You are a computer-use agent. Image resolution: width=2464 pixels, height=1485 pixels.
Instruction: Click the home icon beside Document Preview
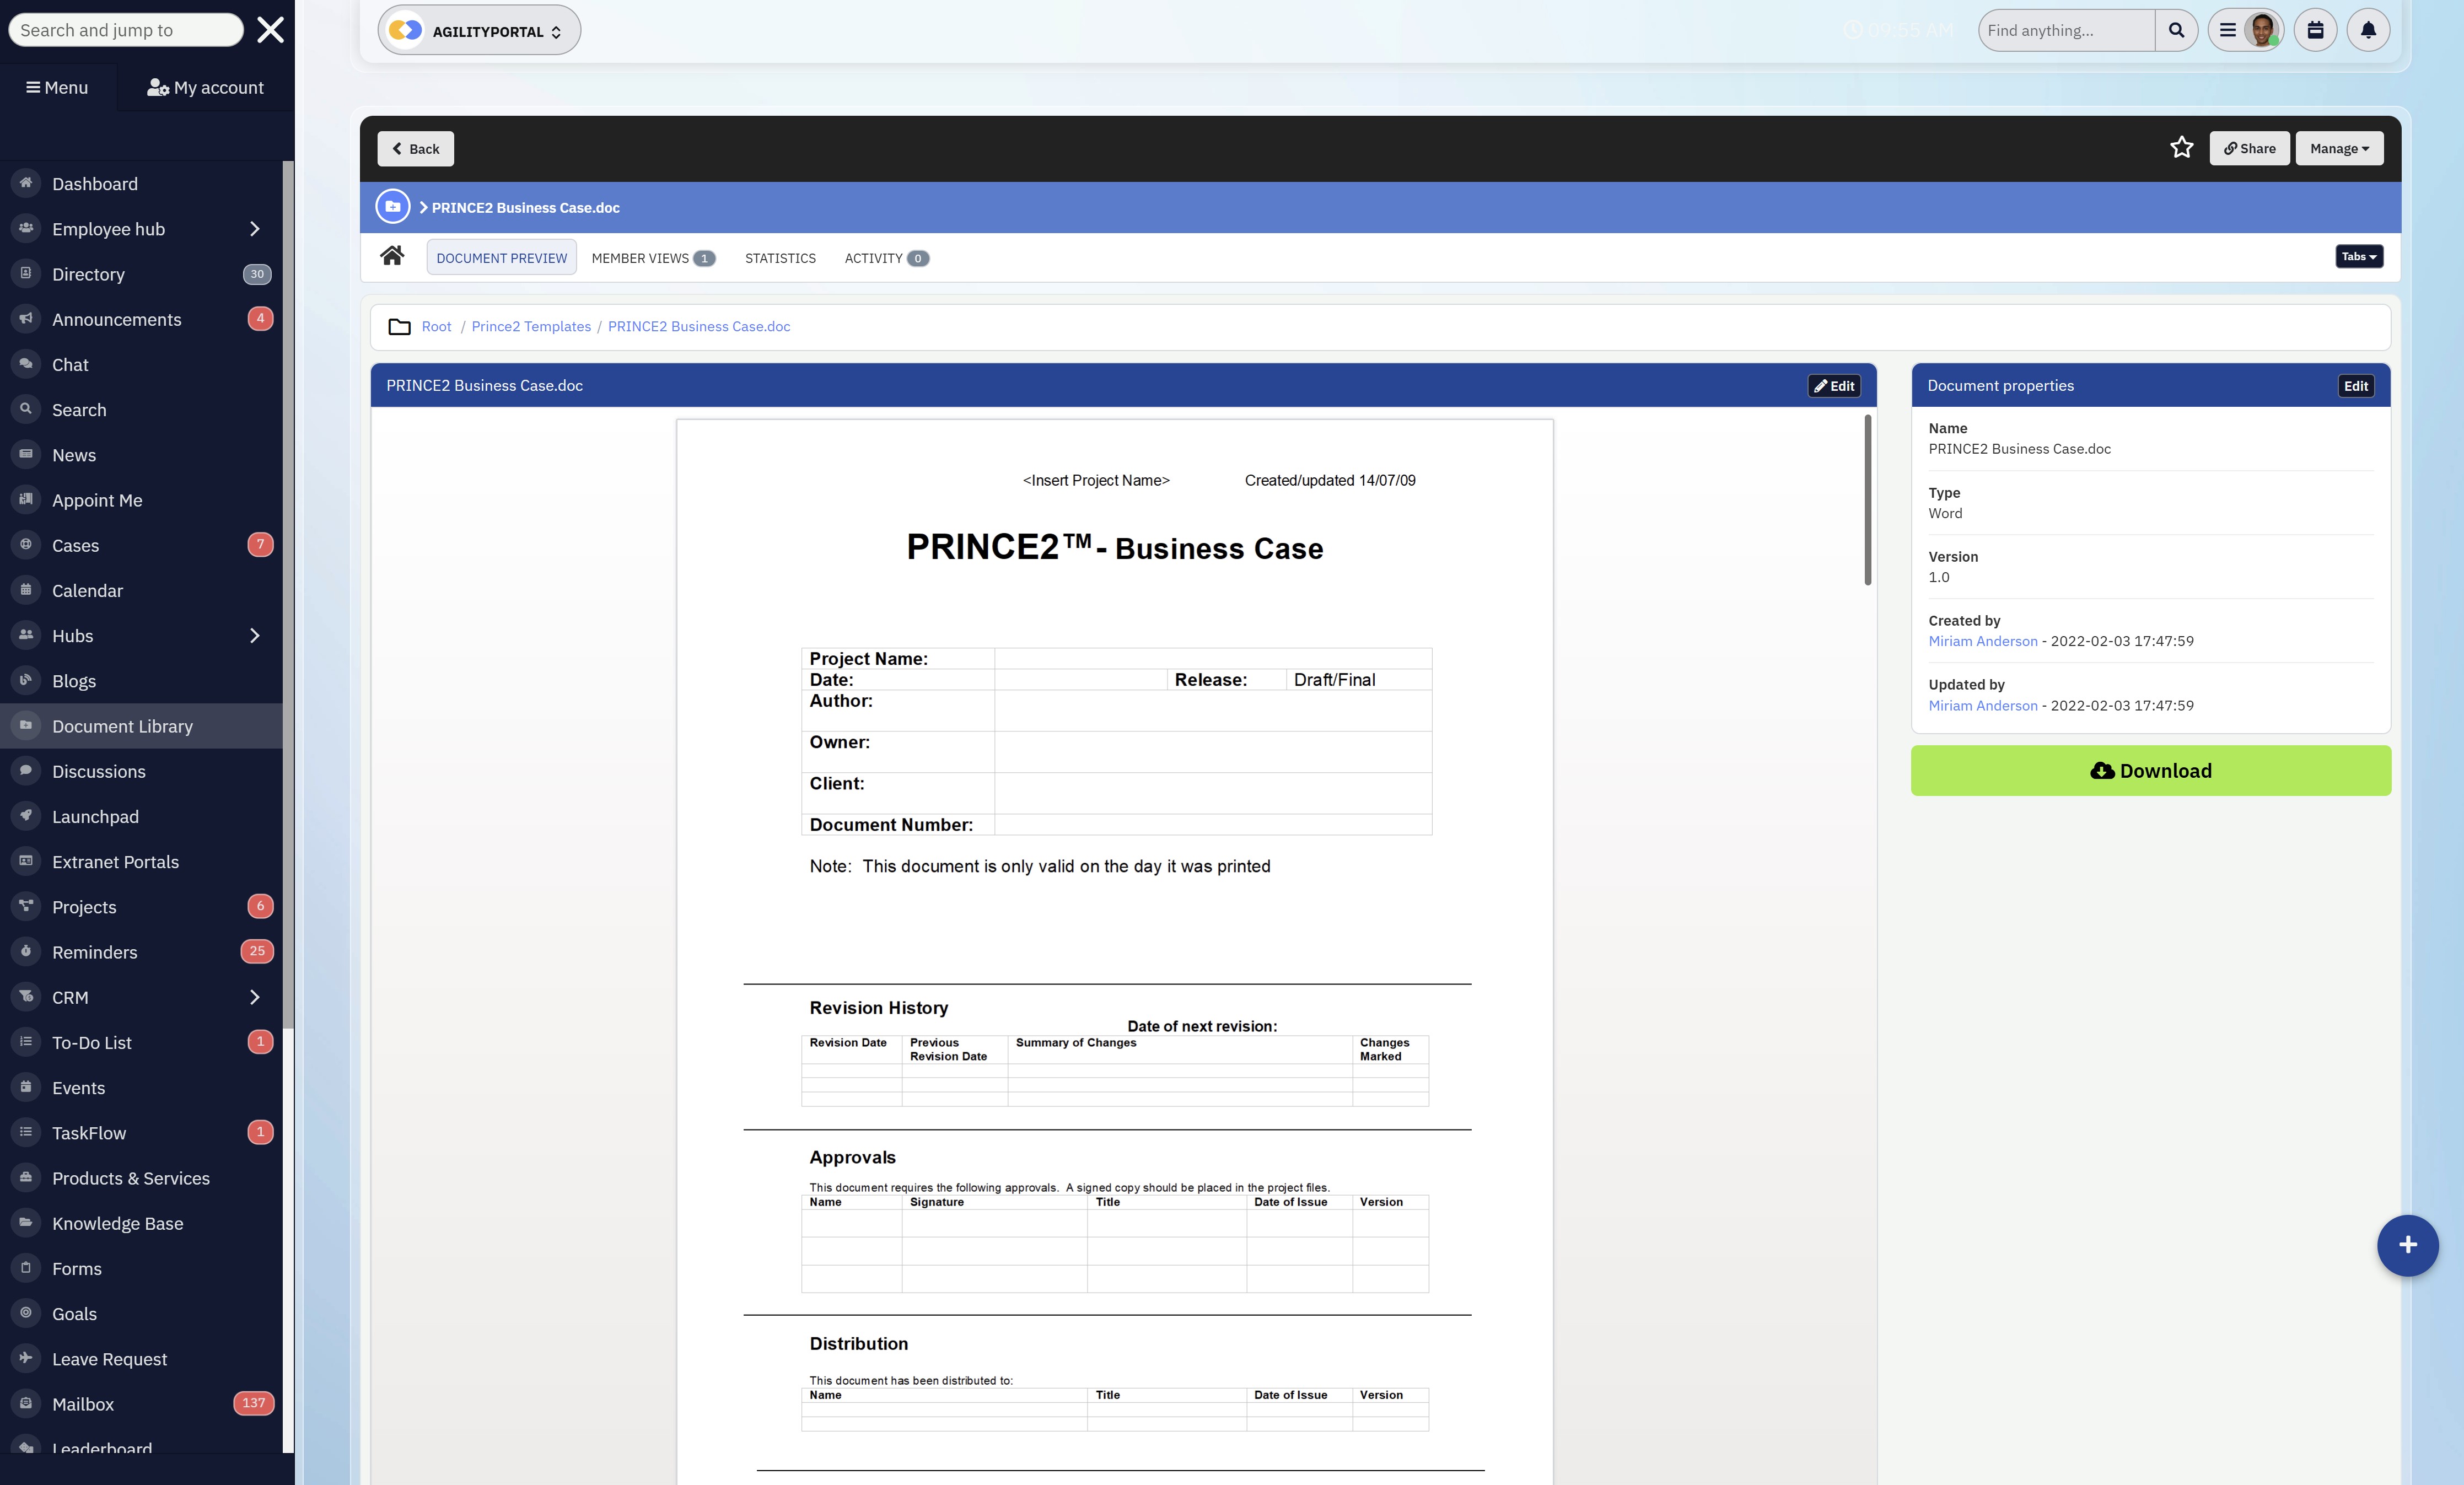(392, 257)
